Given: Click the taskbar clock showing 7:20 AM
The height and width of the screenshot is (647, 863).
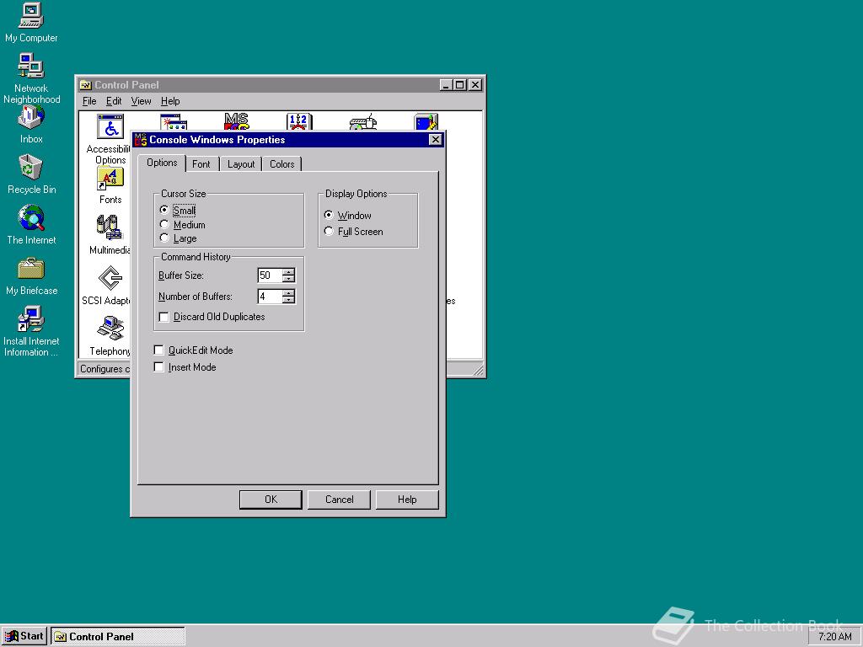Looking at the screenshot, I should click(x=835, y=637).
